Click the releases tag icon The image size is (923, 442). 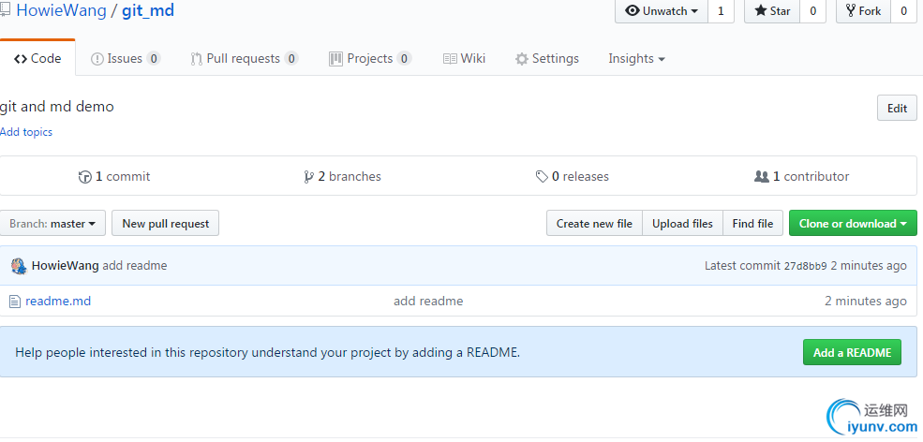542,177
